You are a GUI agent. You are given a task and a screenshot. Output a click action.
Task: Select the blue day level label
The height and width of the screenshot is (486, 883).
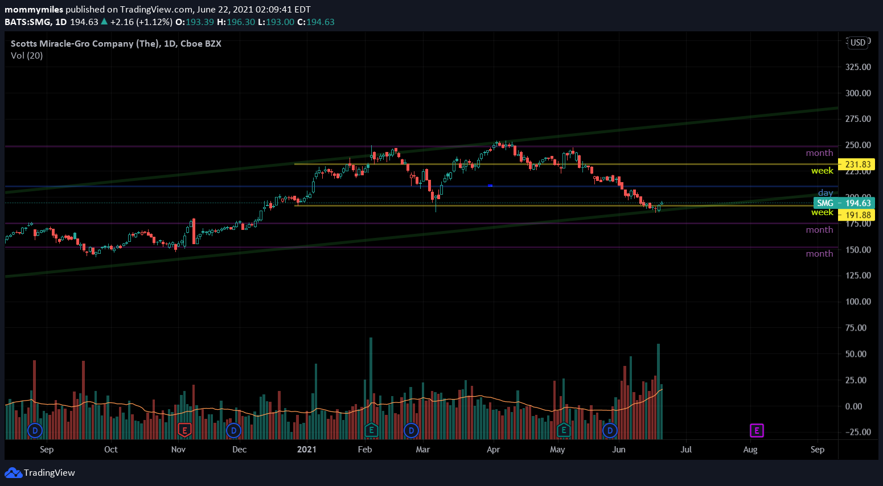point(825,192)
